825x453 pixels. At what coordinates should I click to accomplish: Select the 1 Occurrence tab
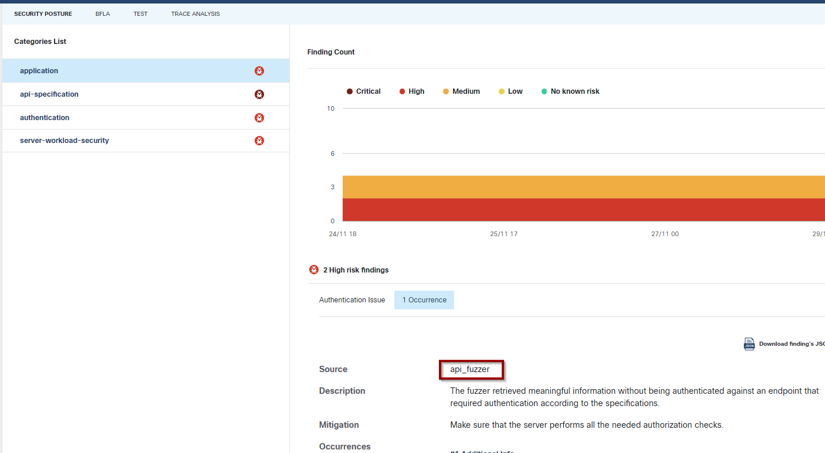click(424, 300)
